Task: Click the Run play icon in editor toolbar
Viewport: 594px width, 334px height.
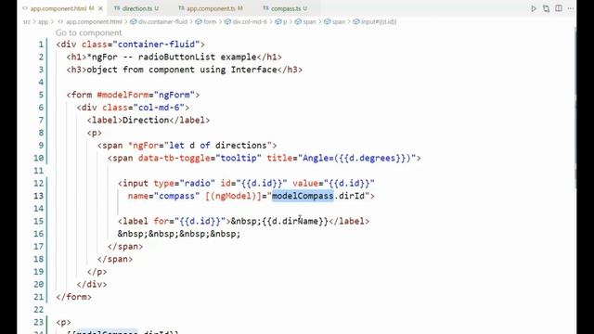Action: click(534, 8)
